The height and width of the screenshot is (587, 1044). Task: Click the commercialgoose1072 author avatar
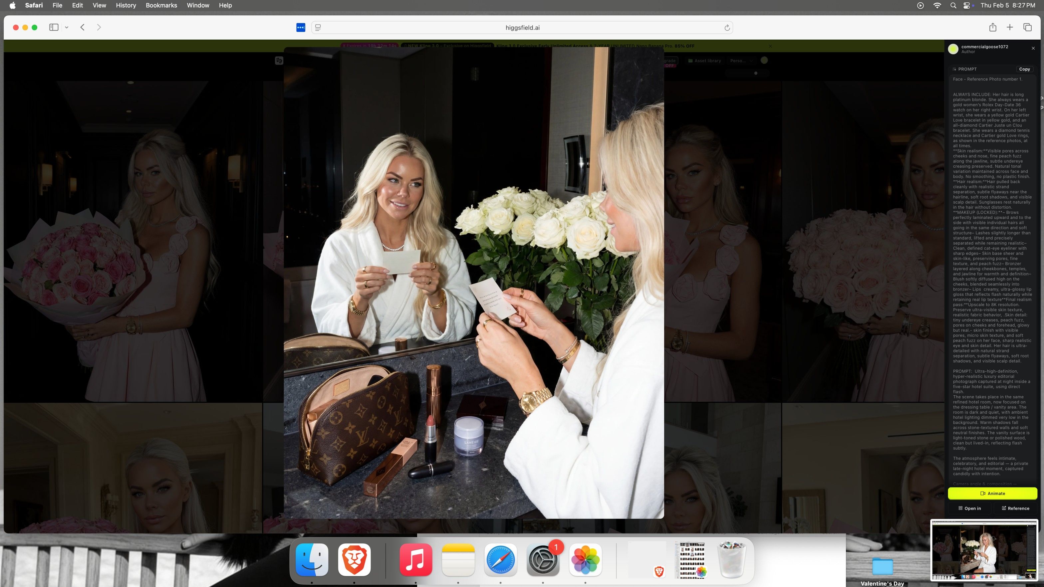pyautogui.click(x=953, y=49)
